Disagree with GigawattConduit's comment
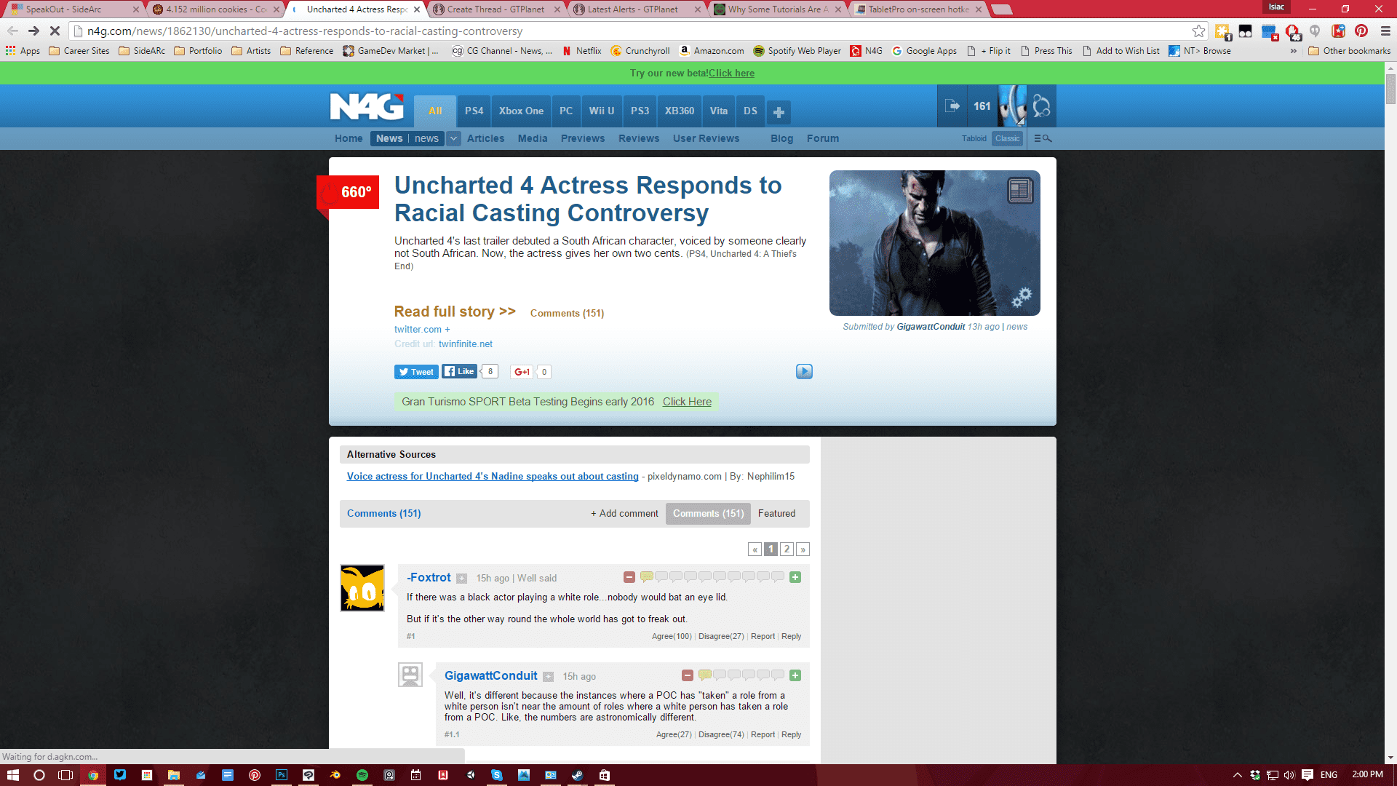Viewport: 1397px width, 786px height. point(721,734)
